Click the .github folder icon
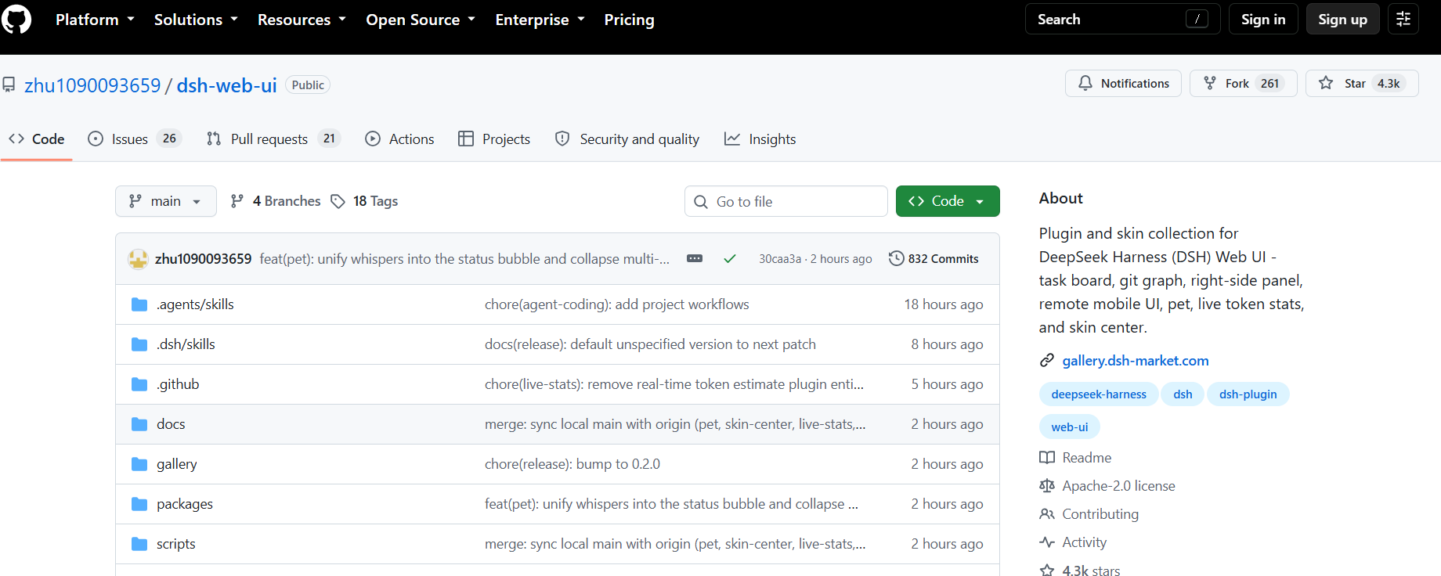1441x576 pixels. 139,384
